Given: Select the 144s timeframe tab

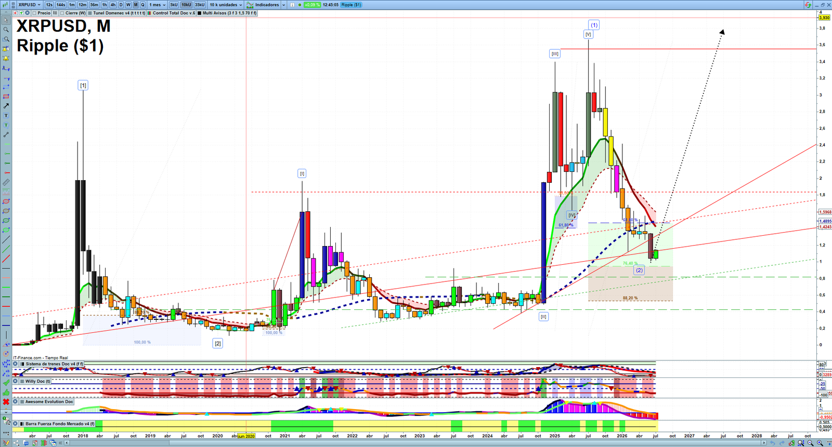Looking at the screenshot, I should 61,5.
